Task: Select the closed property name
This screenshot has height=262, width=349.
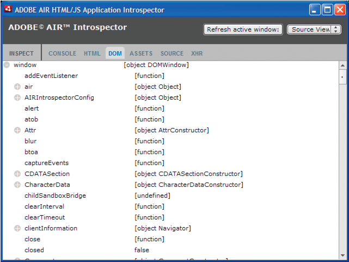Action: click(x=34, y=250)
